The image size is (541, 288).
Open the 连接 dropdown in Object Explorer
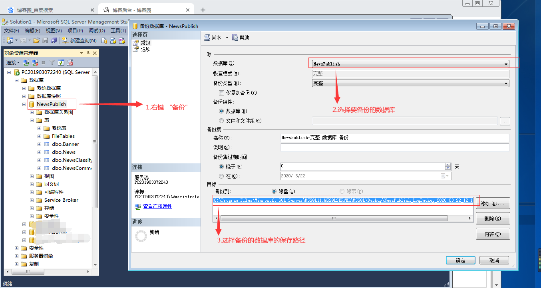(13, 62)
